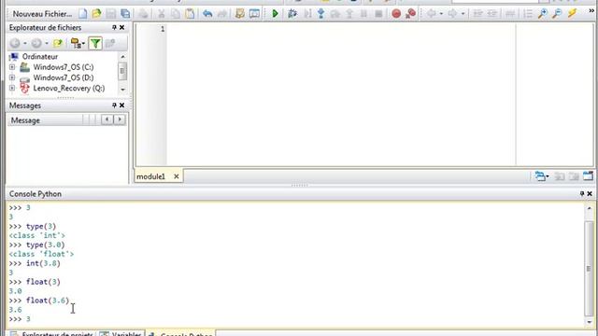Save all files icon

(x=125, y=14)
